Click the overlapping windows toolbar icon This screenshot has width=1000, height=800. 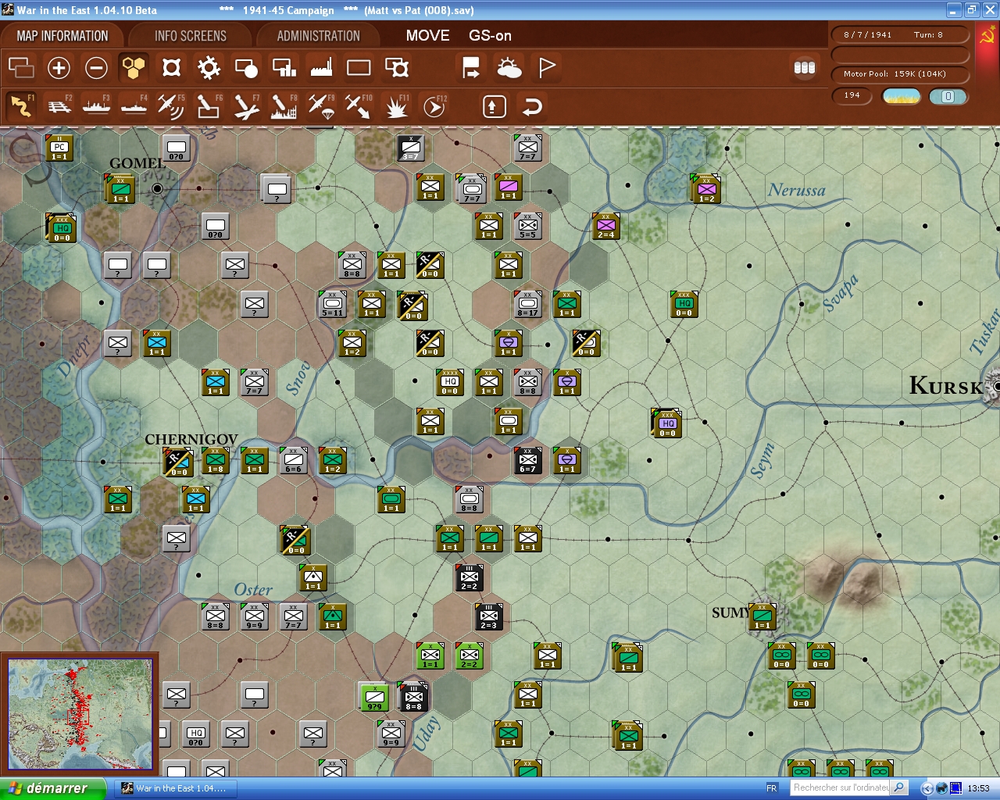coord(21,68)
